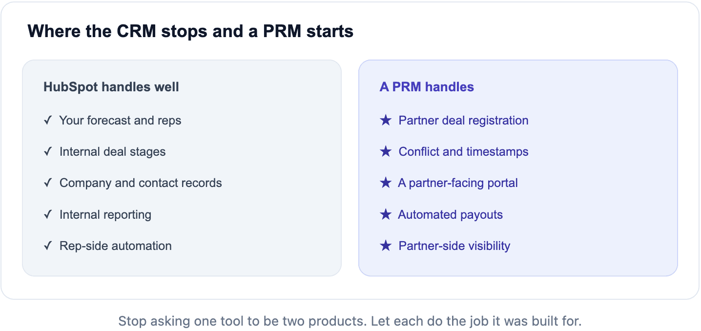
Task: Select the Automated payouts item text
Action: click(x=450, y=215)
